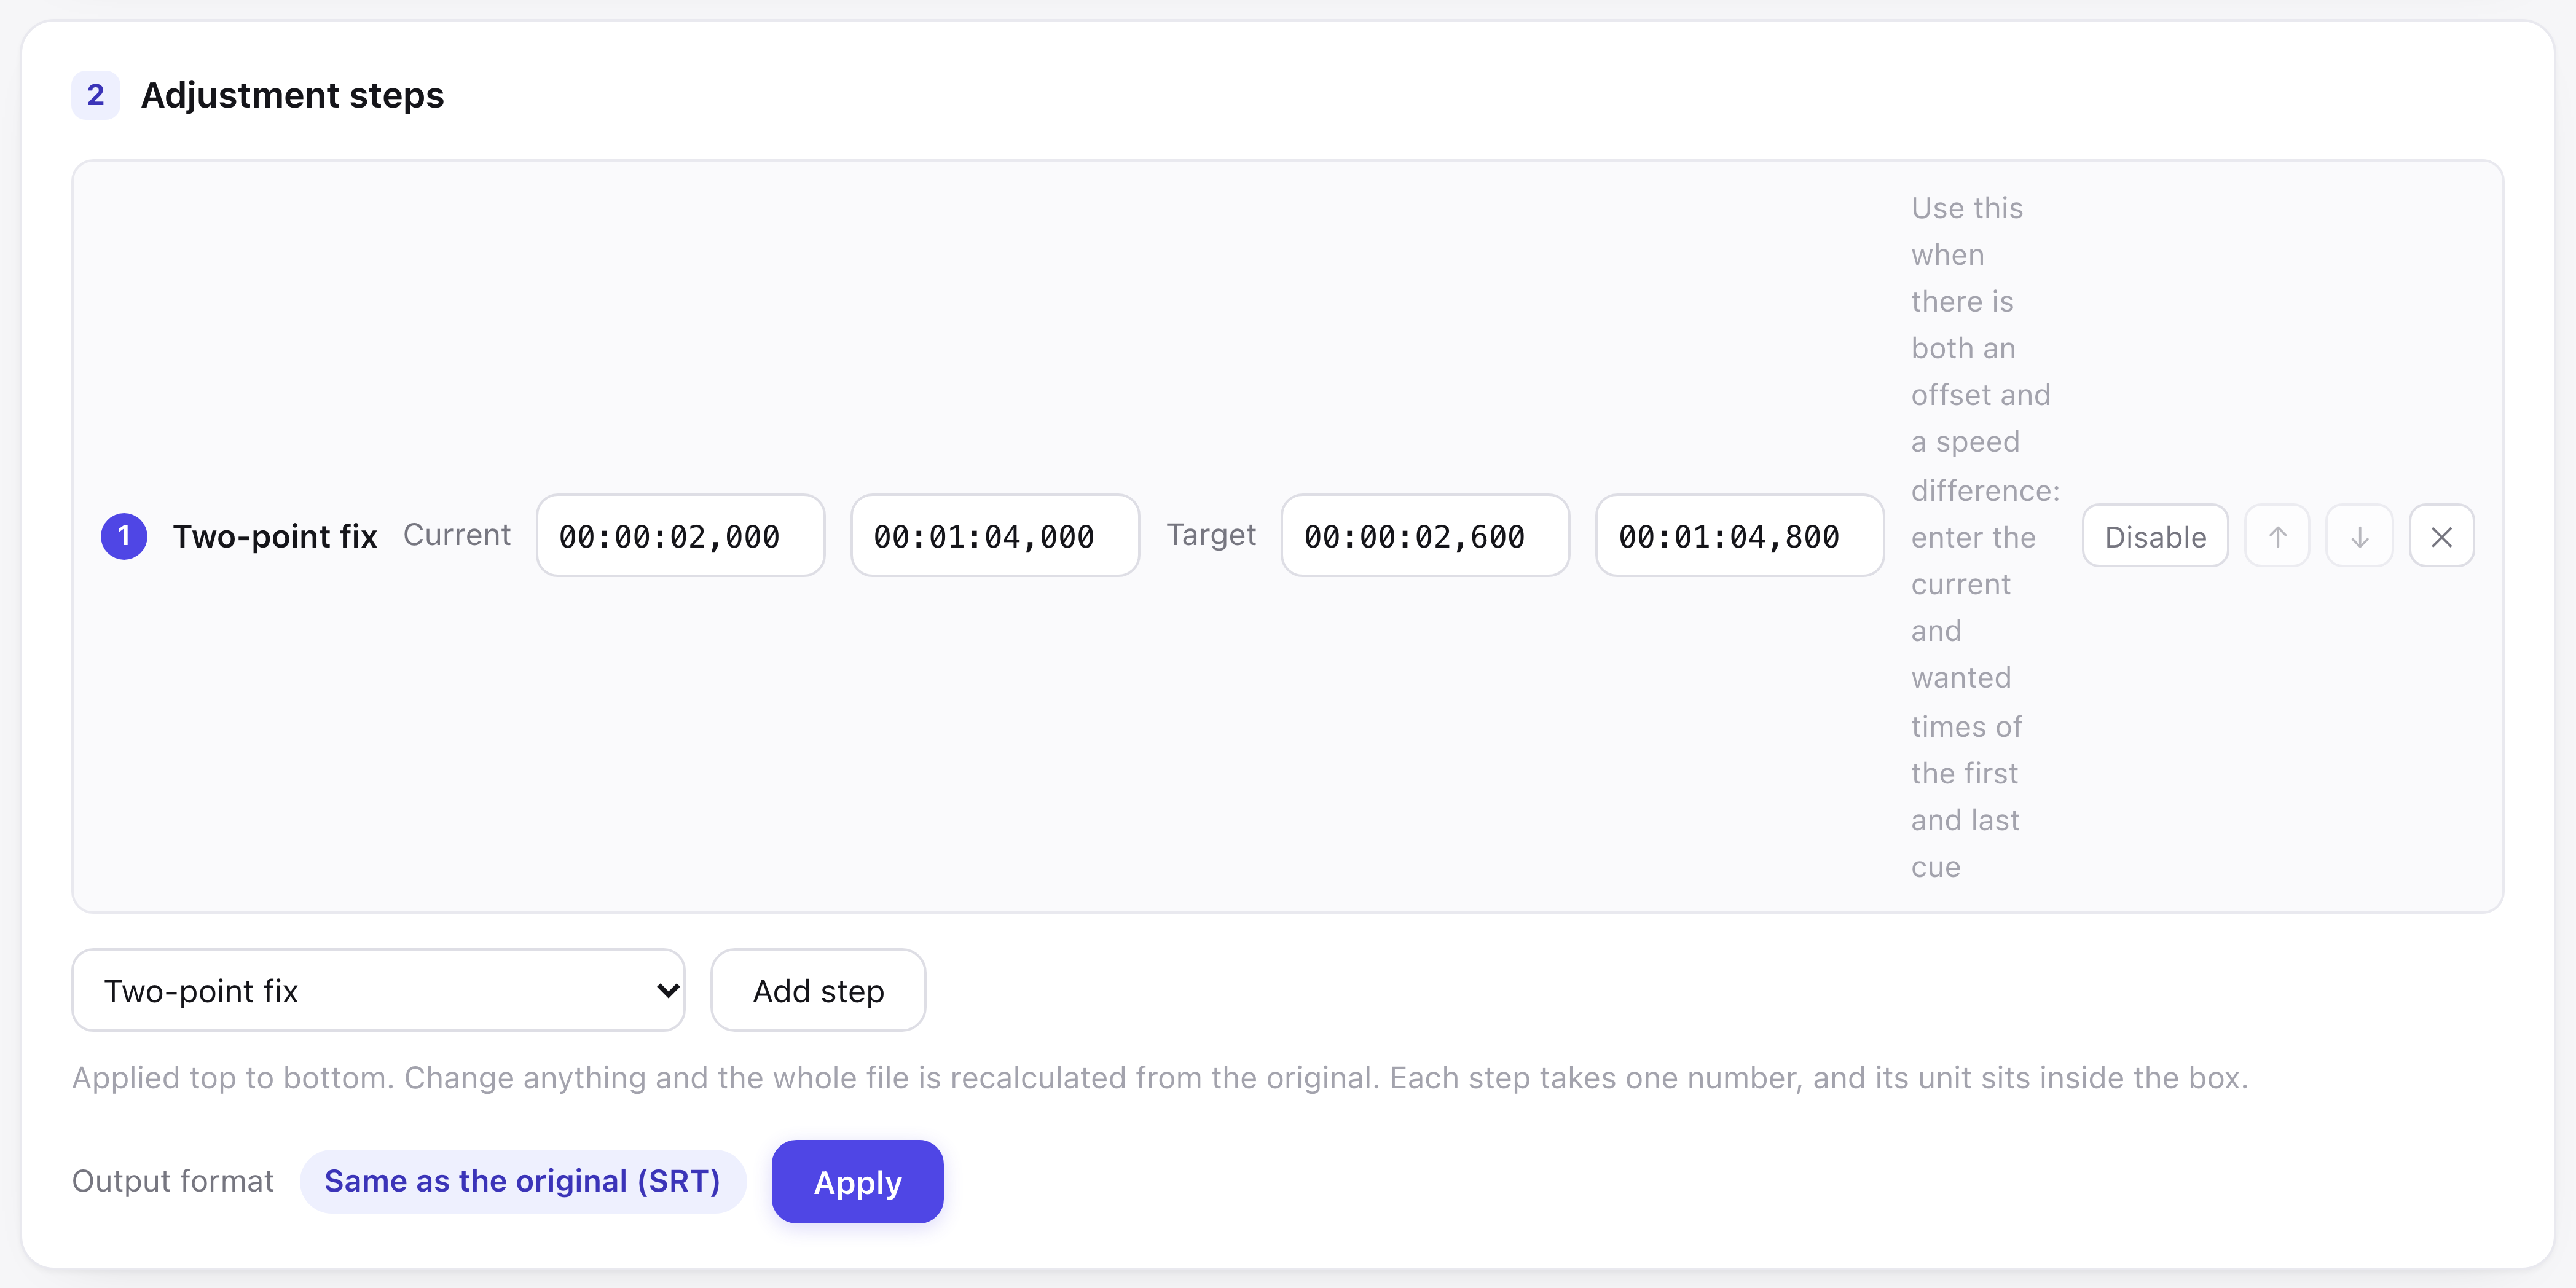Edit the current first cue time 00:00:02,000
This screenshot has width=2576, height=1288.
pos(680,536)
